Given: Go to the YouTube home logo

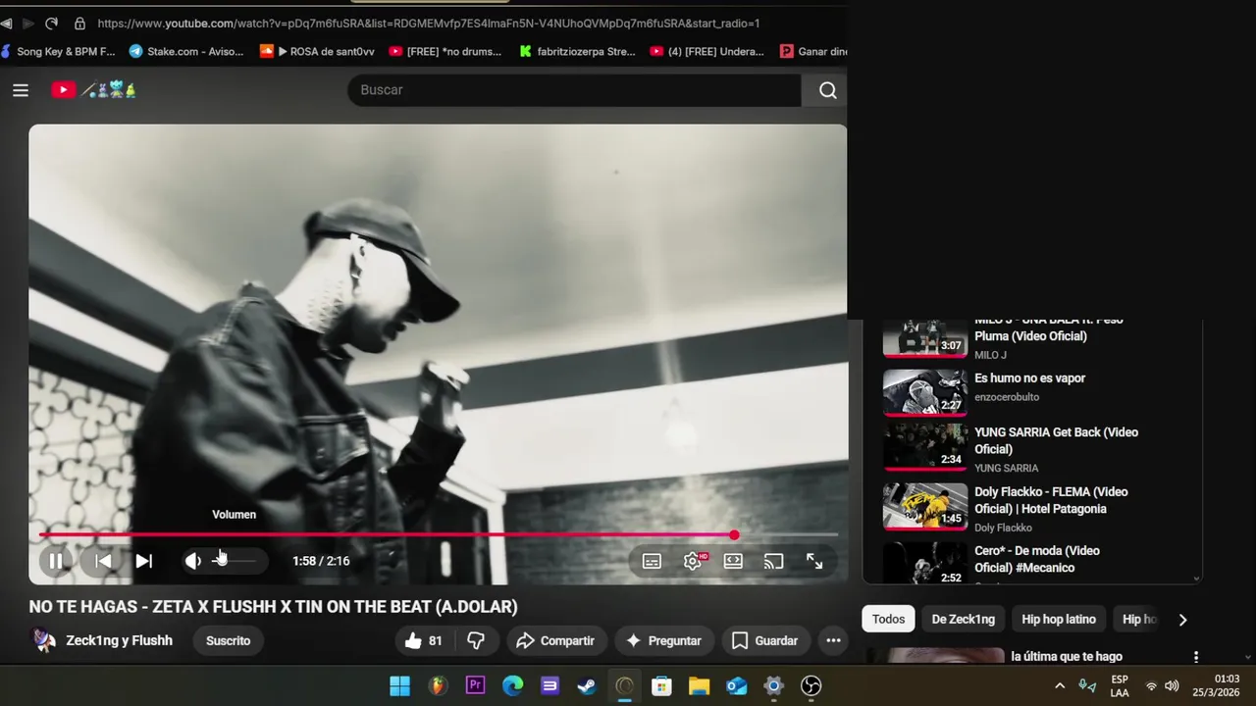Looking at the screenshot, I should (94, 90).
